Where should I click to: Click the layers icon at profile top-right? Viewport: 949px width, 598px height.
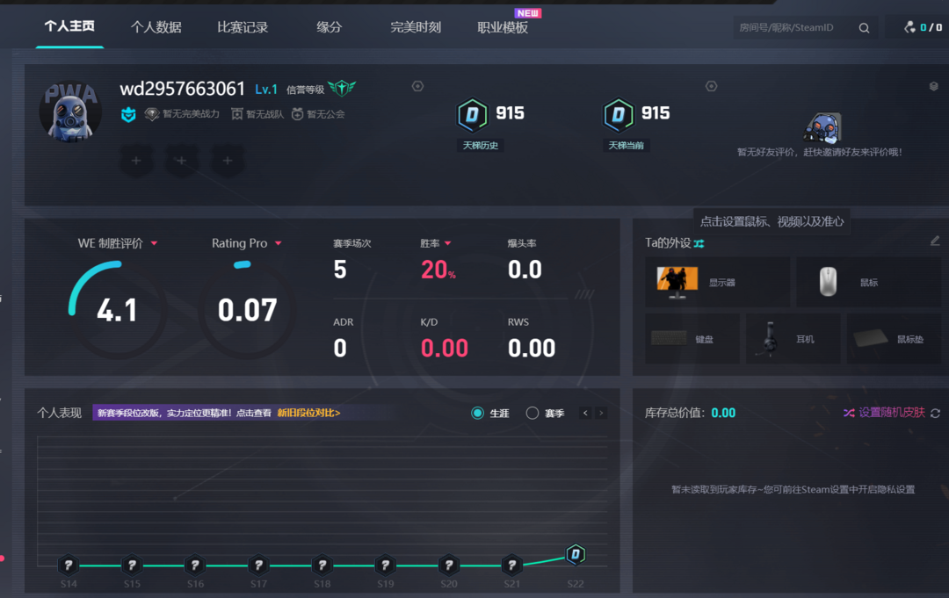click(x=933, y=86)
